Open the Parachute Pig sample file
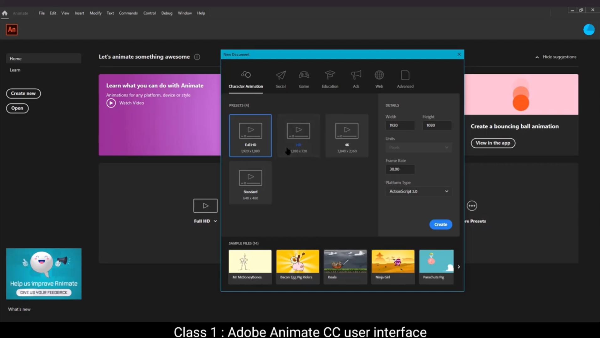600x338 pixels. pos(436,267)
